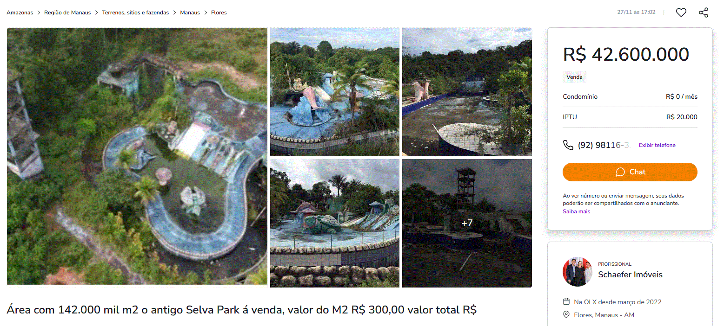
Task: Open Schaefer Imóveis seller name
Action: tap(630, 275)
